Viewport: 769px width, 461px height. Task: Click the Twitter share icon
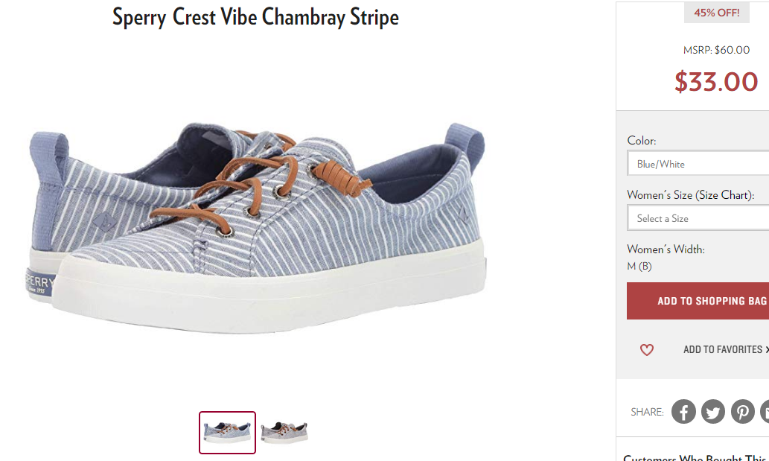pos(713,411)
